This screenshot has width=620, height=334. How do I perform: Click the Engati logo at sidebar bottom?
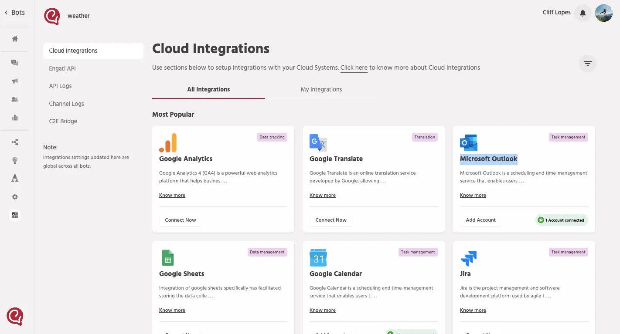(15, 317)
